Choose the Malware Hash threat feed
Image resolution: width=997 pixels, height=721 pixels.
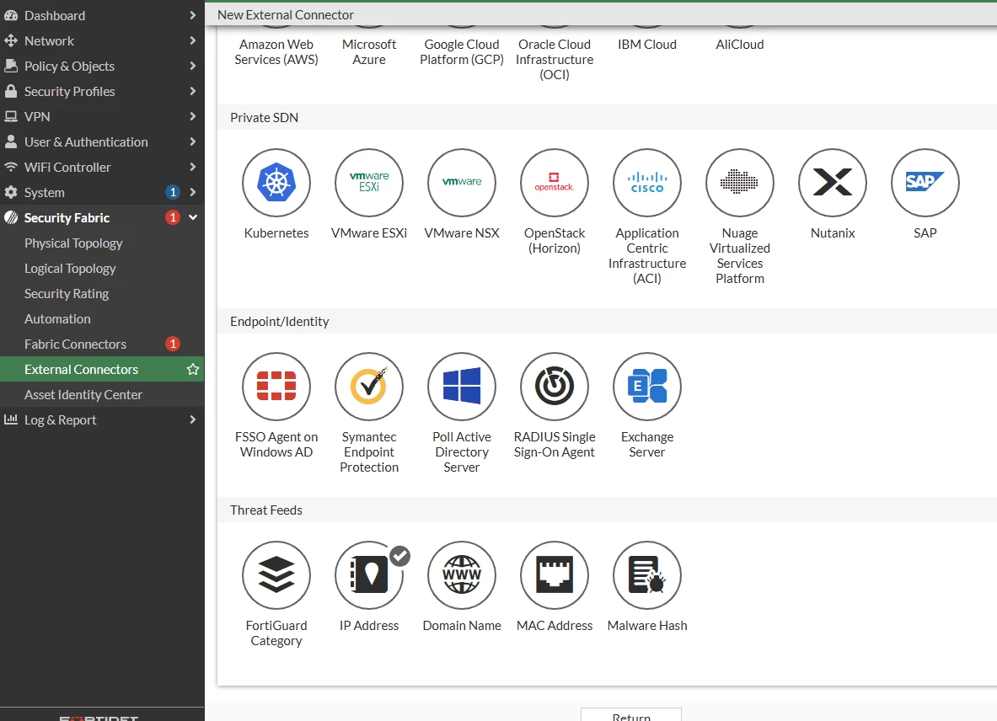(x=647, y=575)
